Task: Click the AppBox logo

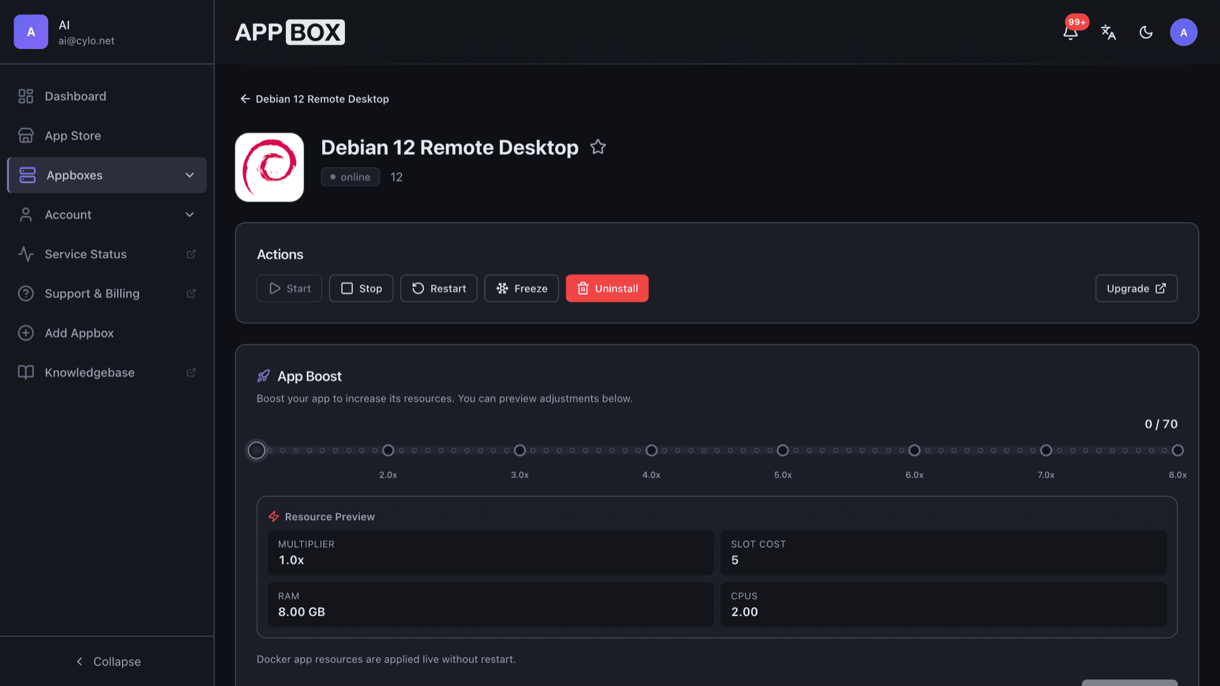Action: (x=290, y=32)
